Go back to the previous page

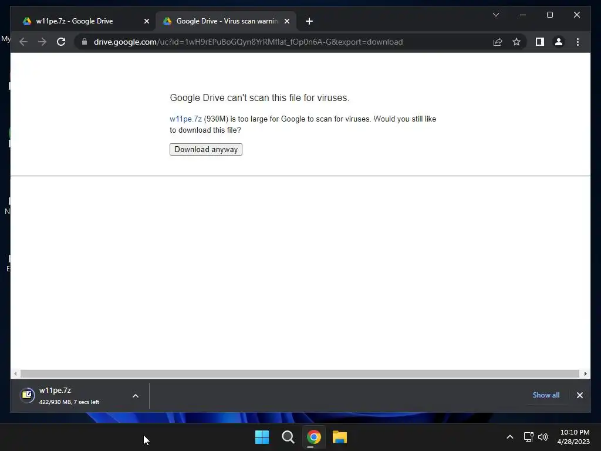[23, 42]
